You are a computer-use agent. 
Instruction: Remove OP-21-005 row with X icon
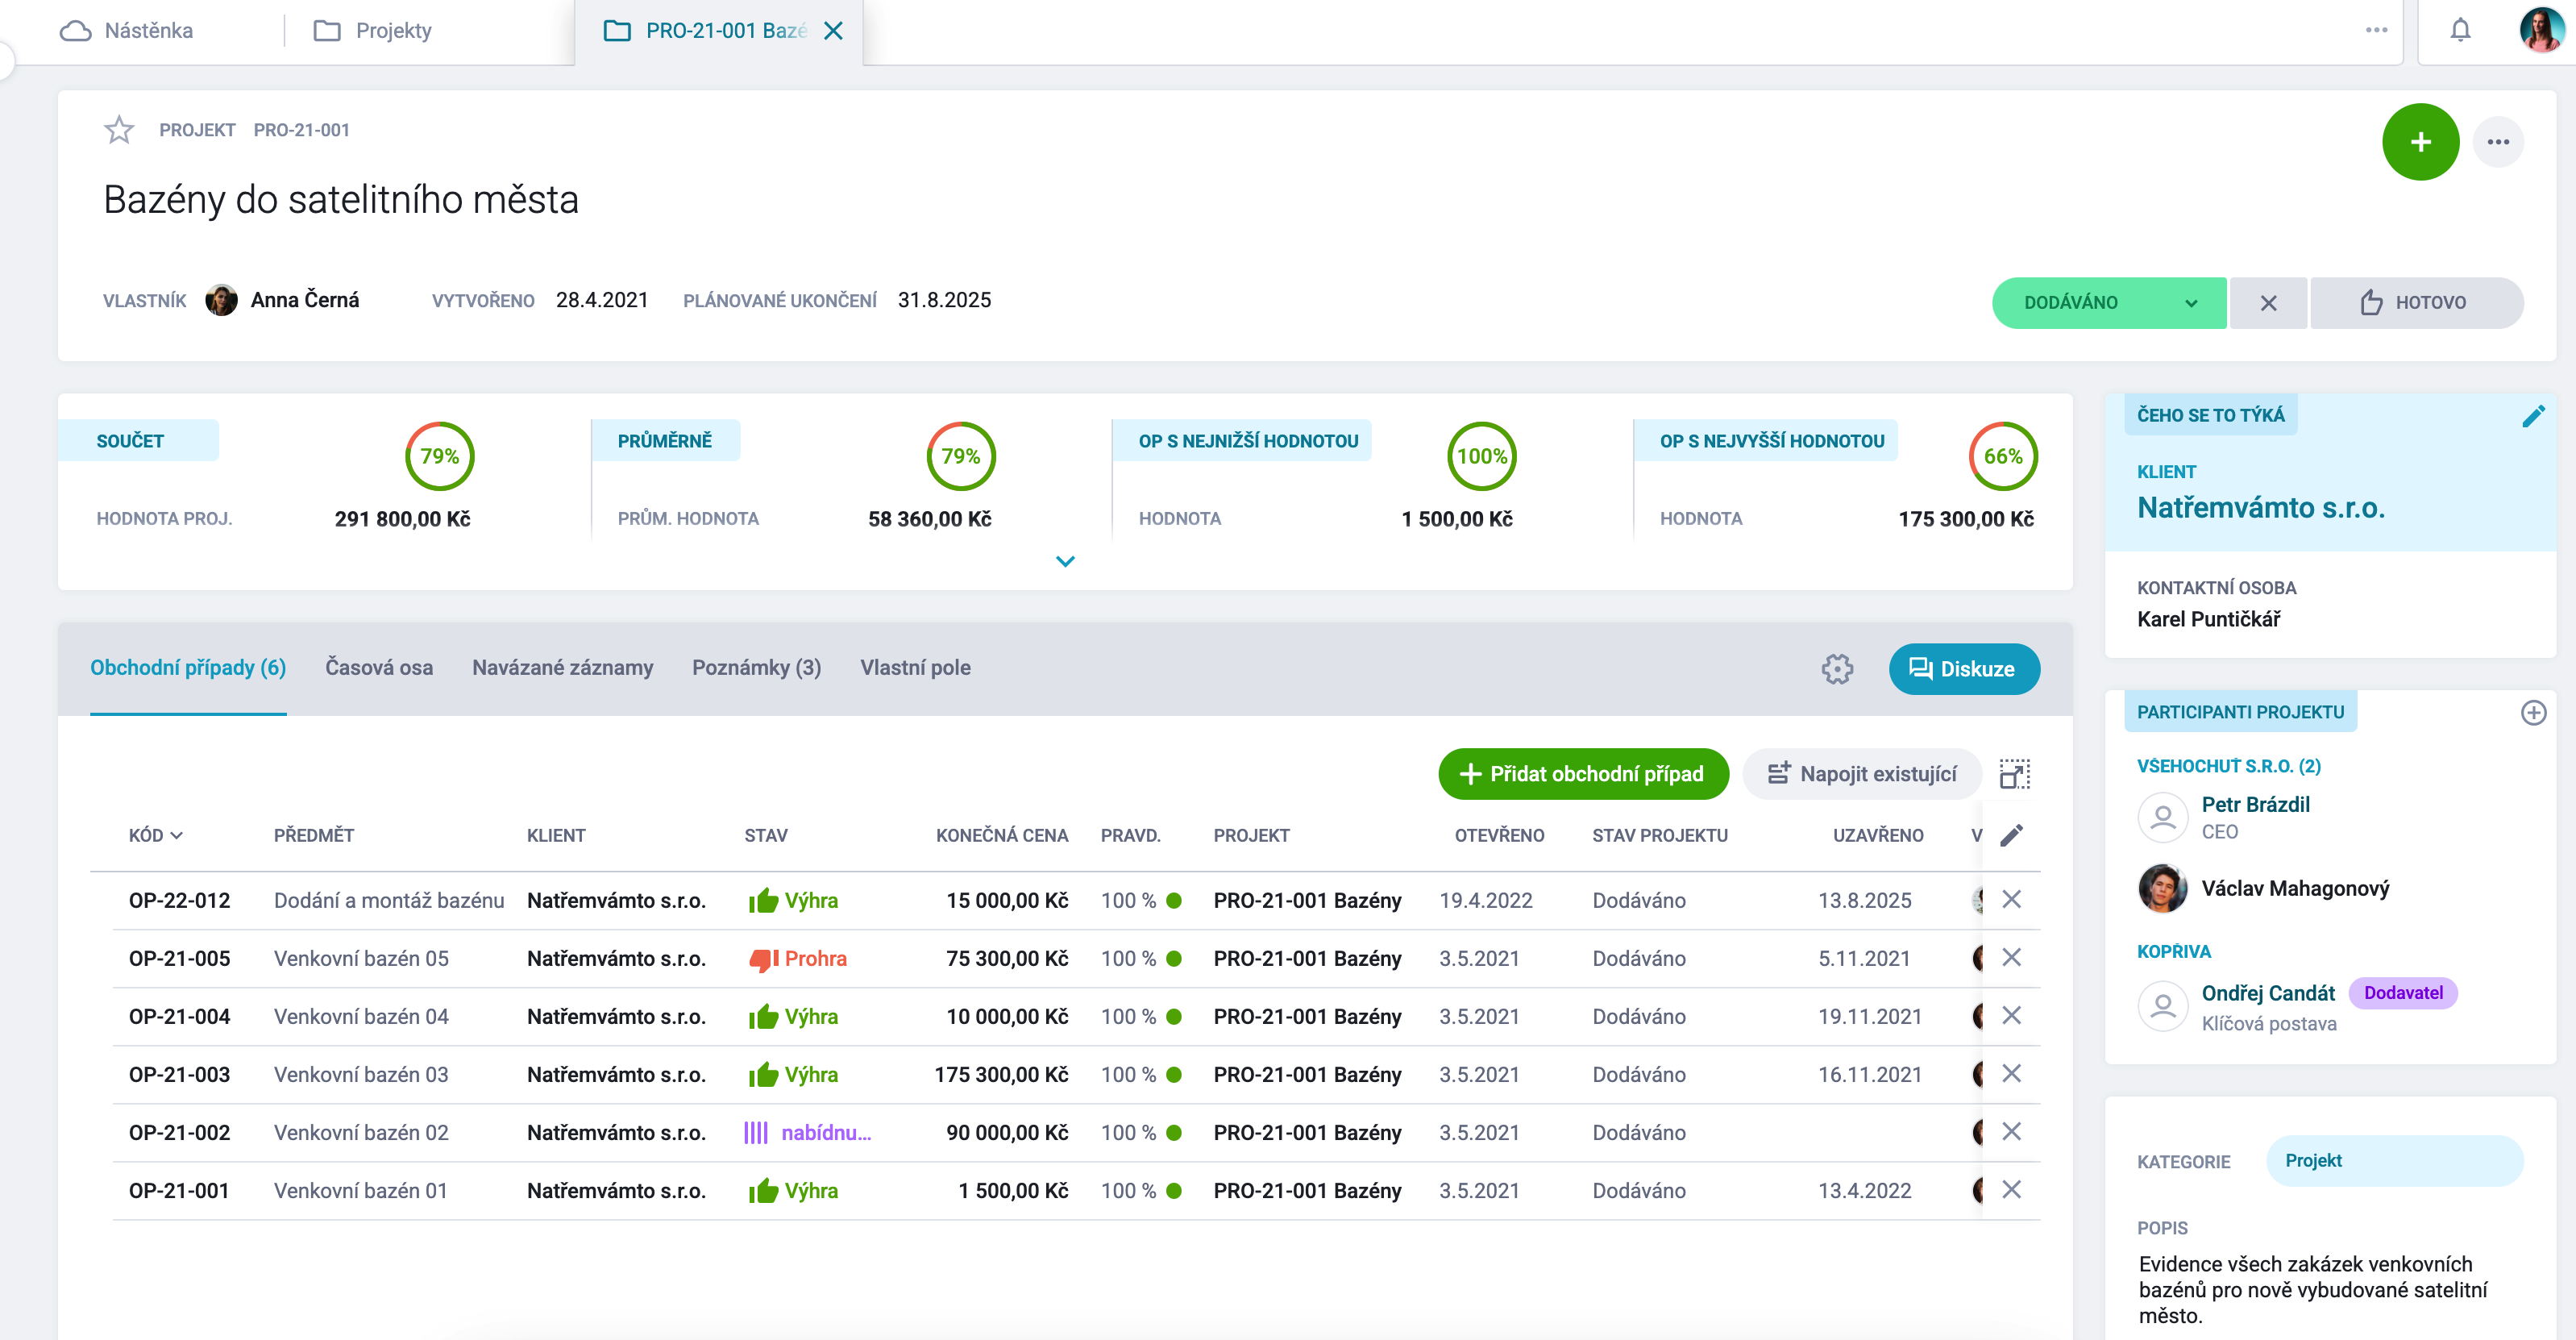coord(2012,958)
